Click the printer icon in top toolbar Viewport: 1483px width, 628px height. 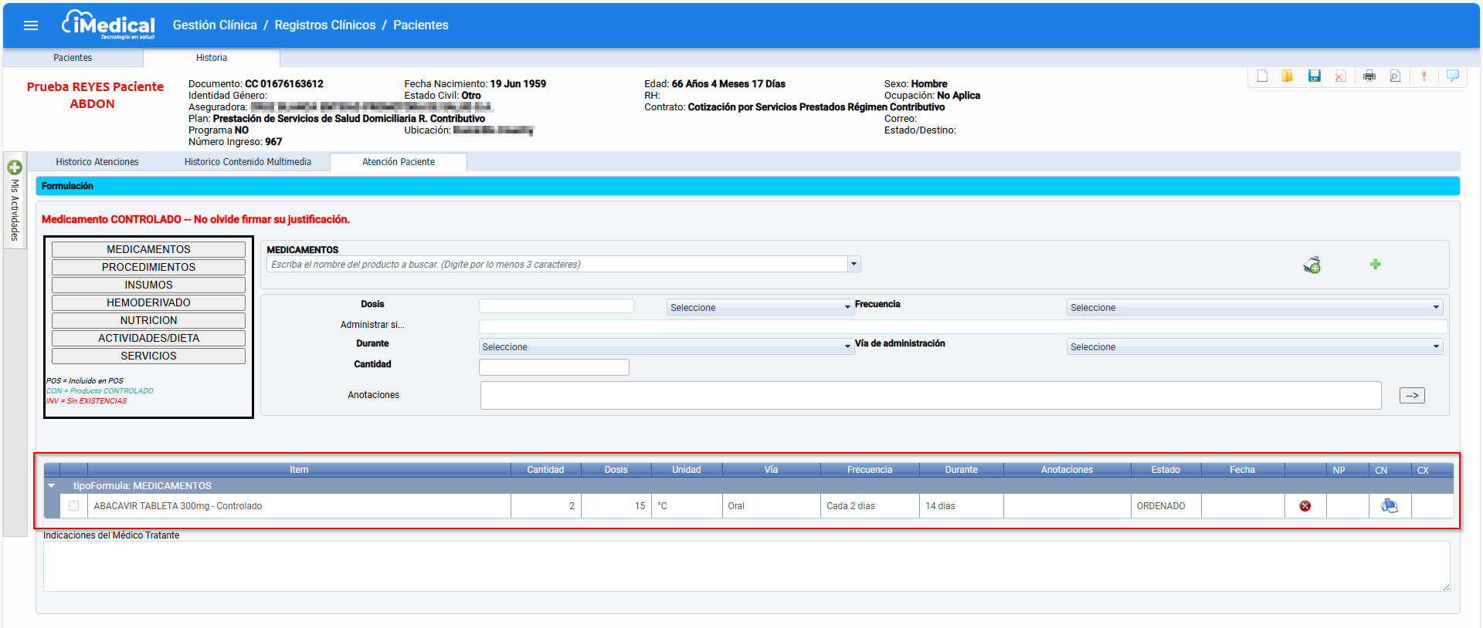pyautogui.click(x=1369, y=76)
